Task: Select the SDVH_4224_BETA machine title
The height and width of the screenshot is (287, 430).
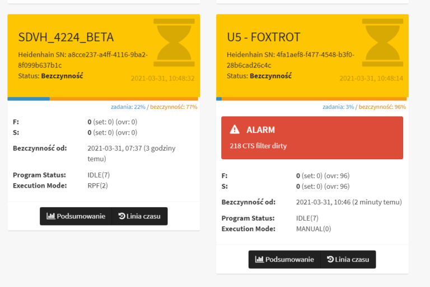Action: (66, 37)
